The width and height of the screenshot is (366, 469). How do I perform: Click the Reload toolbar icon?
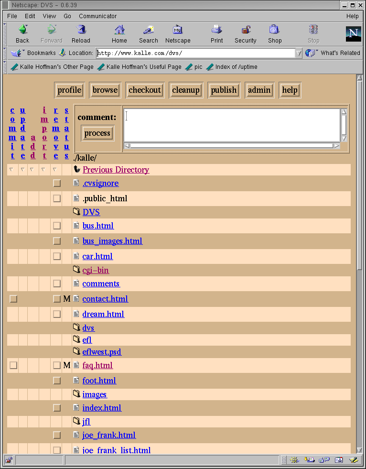[81, 30]
